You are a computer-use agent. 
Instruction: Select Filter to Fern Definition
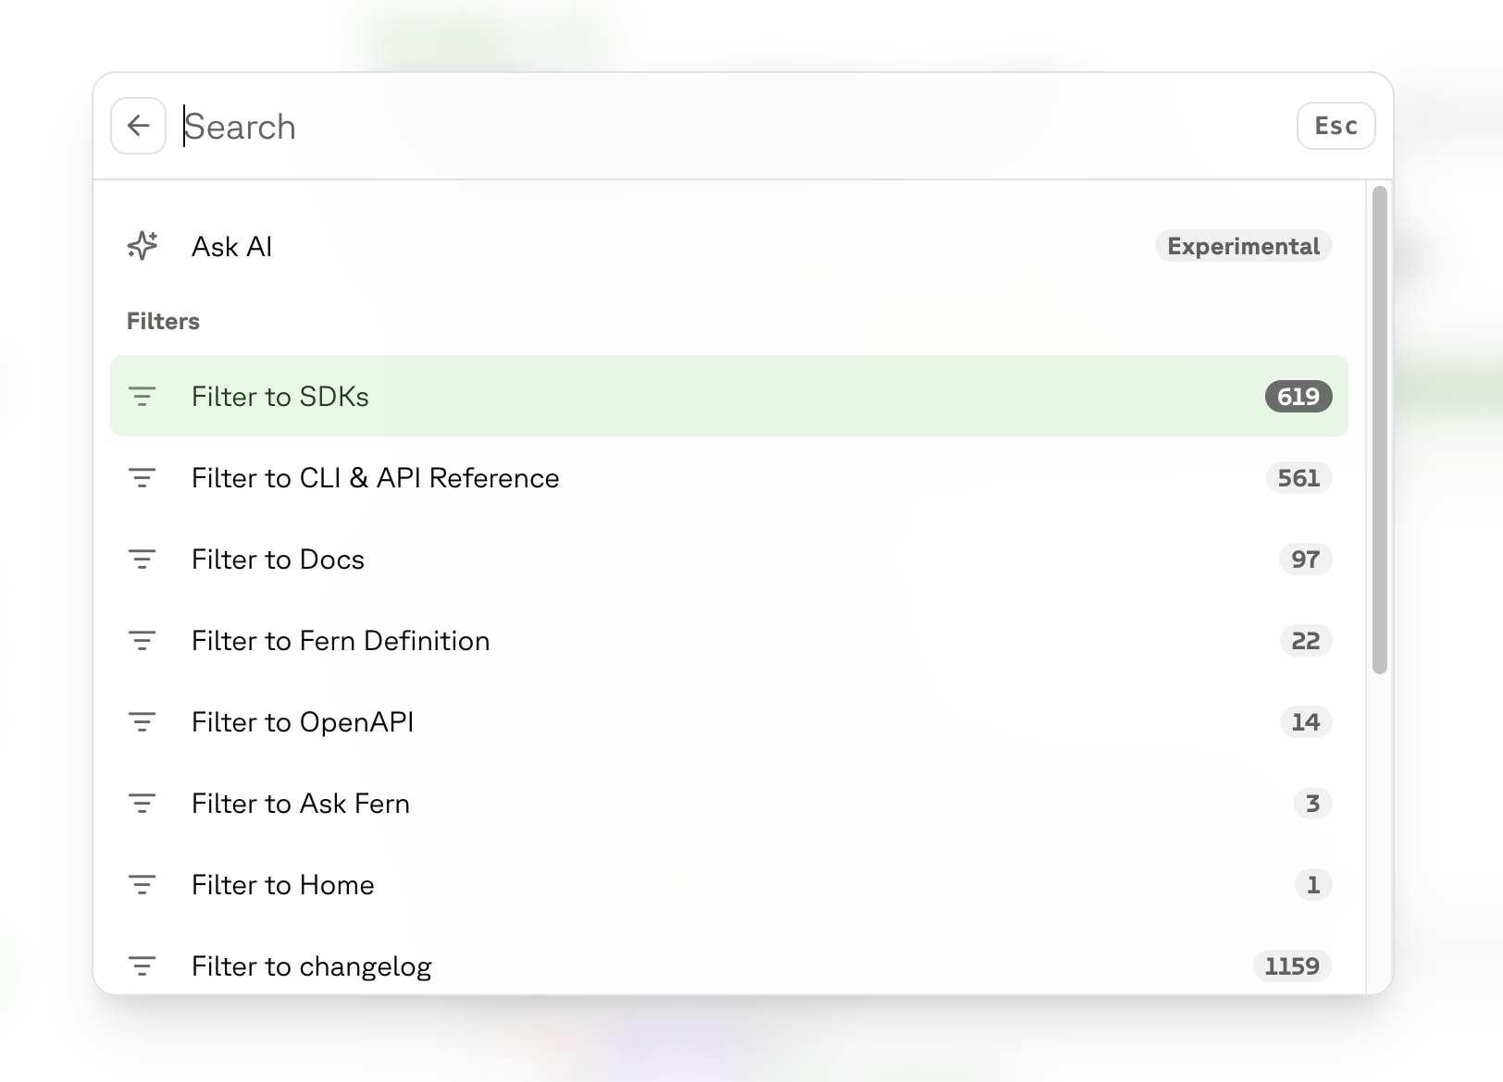tap(340, 641)
